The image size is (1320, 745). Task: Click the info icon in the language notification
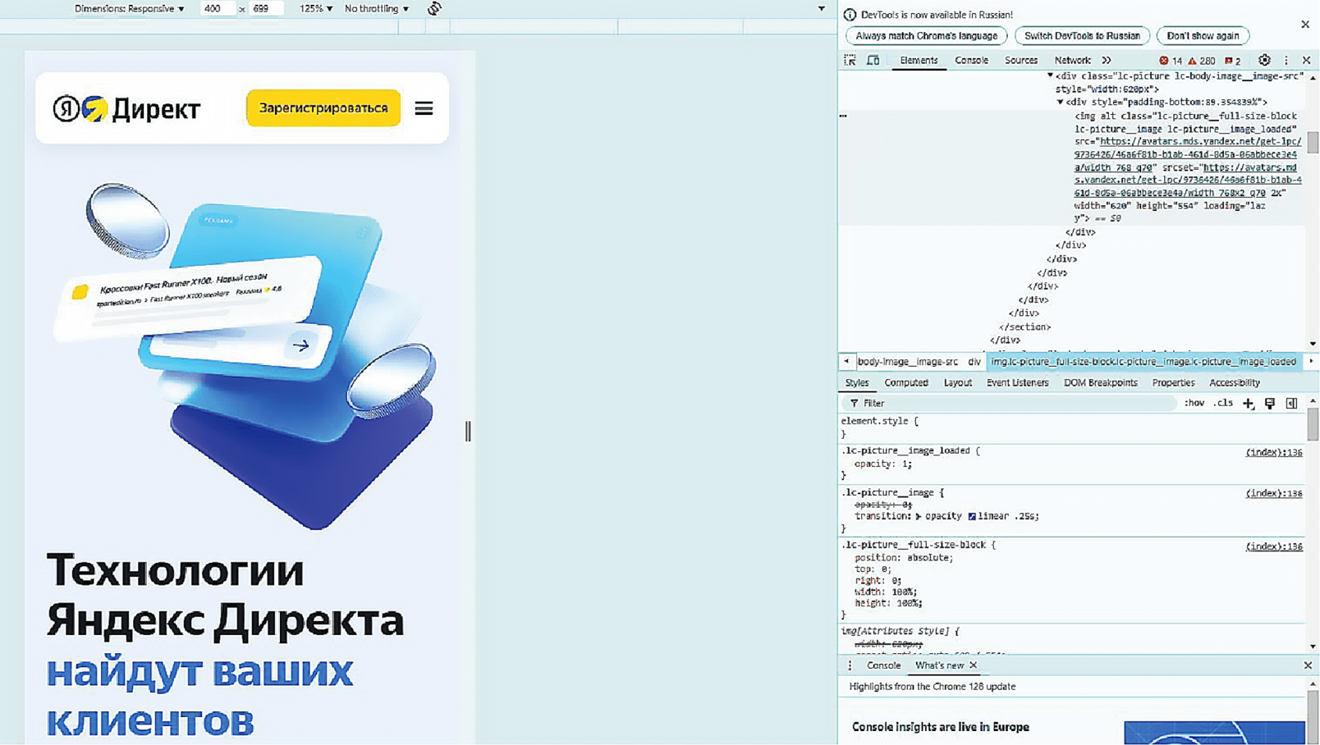pos(850,15)
